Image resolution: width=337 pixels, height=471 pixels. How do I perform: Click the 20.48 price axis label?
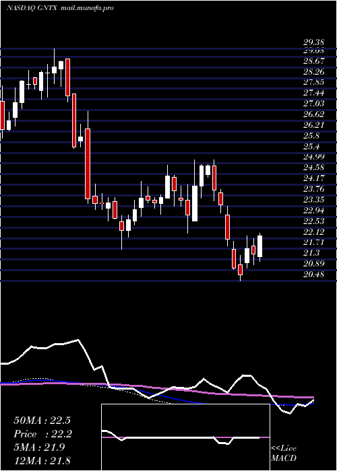point(315,275)
